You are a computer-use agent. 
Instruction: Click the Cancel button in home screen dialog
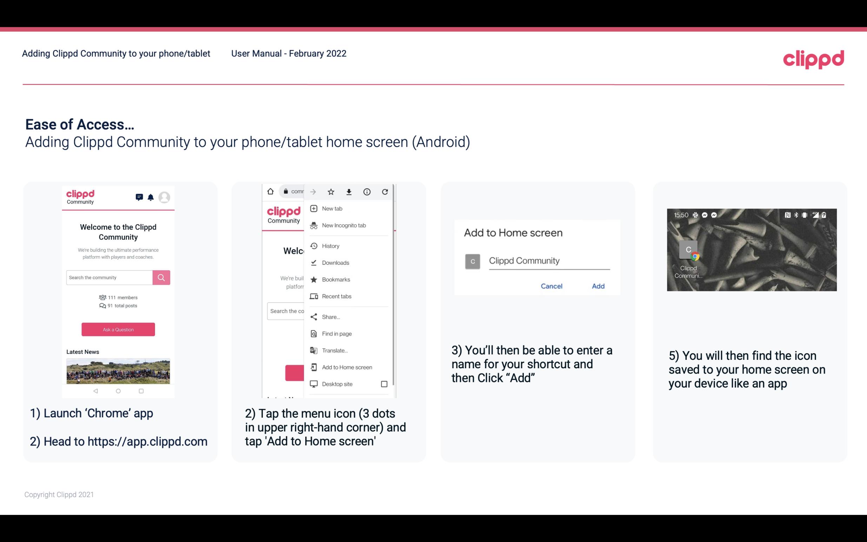tap(551, 286)
